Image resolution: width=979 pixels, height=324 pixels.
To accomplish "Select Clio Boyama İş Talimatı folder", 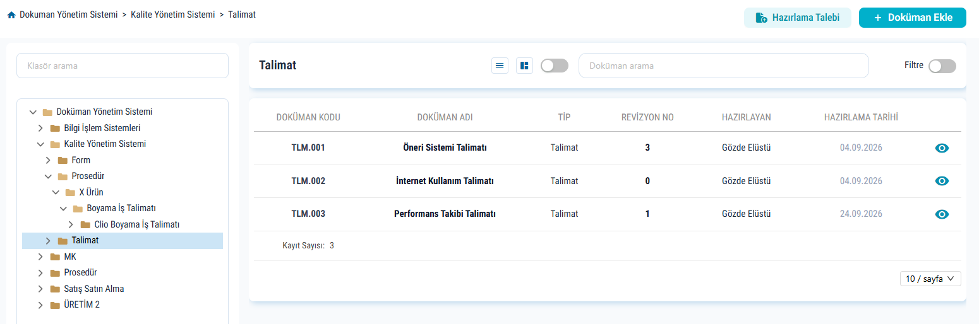I will pyautogui.click(x=137, y=224).
